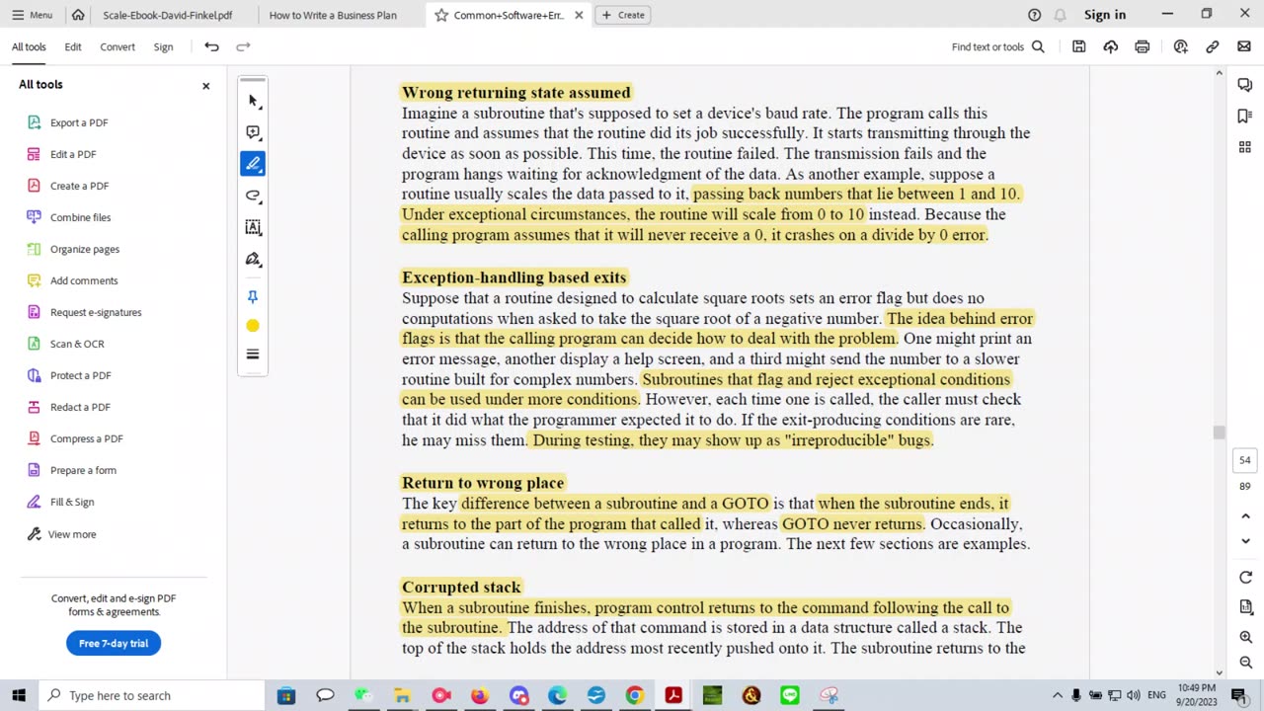Open the yellow highlight color picker
Screen dimensions: 1264x711
coord(253,326)
